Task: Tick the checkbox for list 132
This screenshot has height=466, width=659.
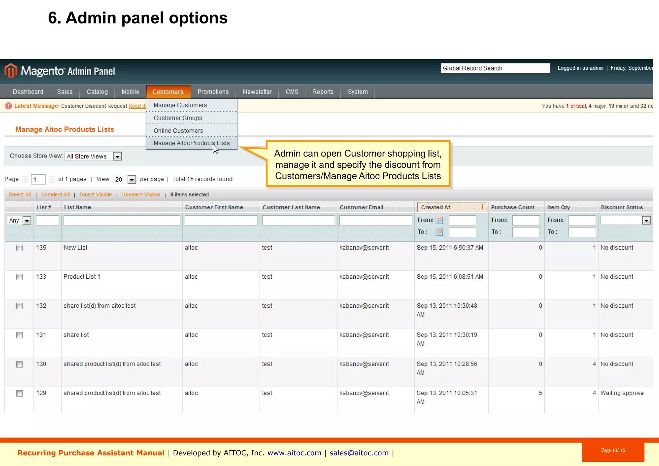Action: pos(20,306)
